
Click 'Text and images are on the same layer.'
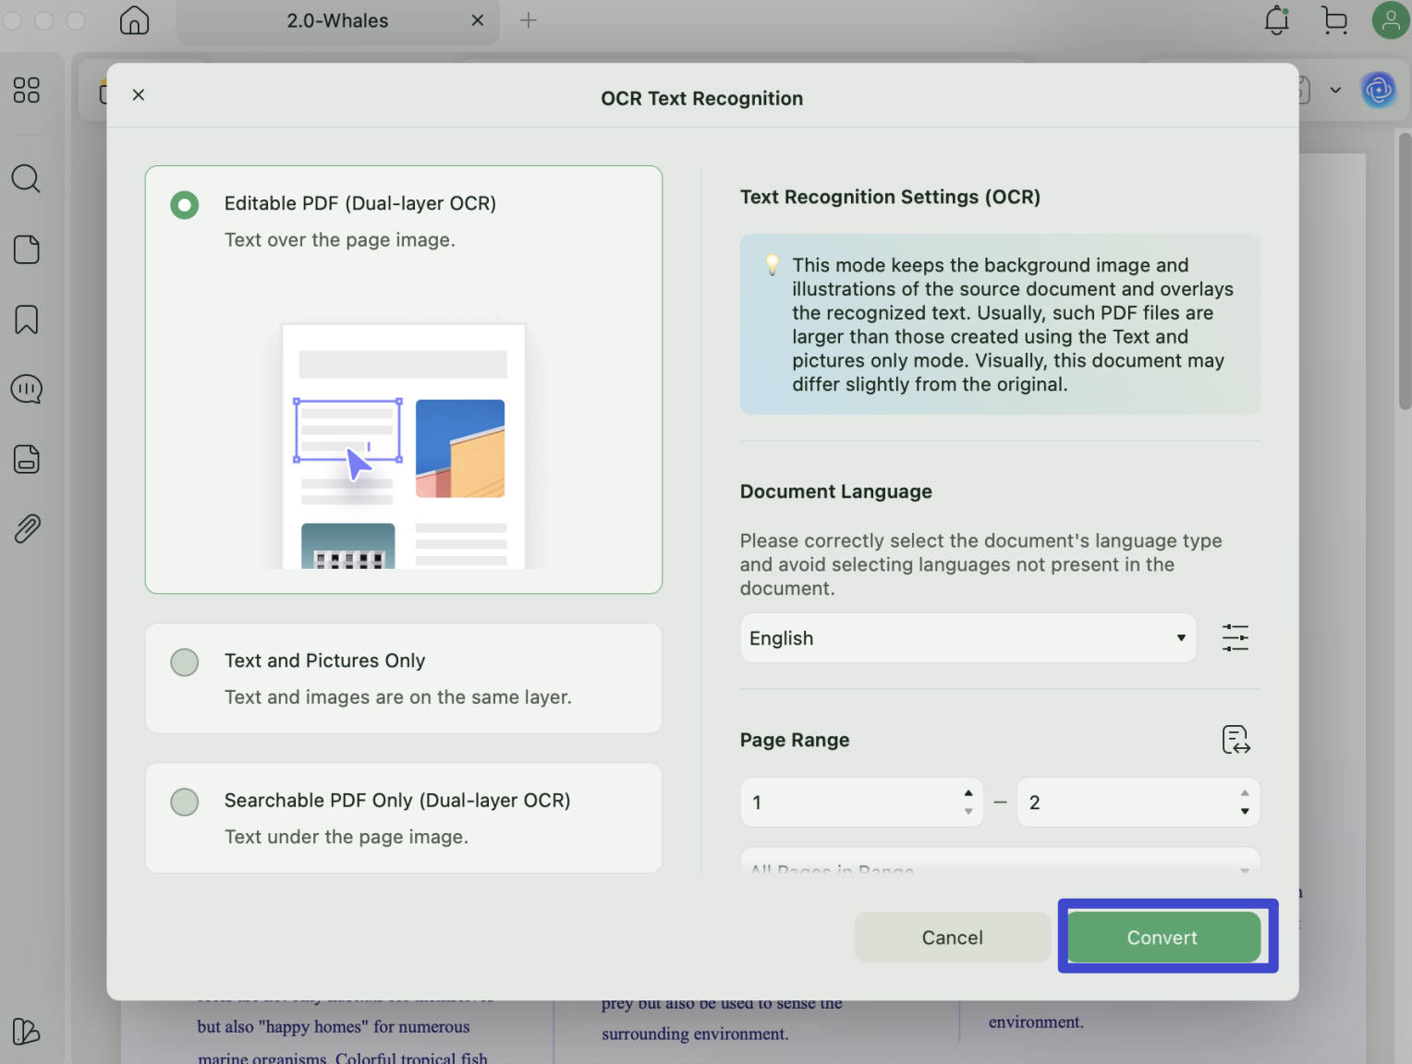coord(398,697)
